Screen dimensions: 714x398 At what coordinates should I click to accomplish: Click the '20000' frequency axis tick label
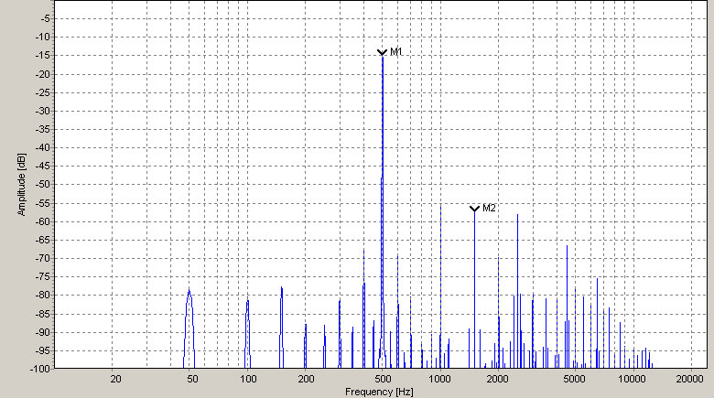tap(690, 379)
